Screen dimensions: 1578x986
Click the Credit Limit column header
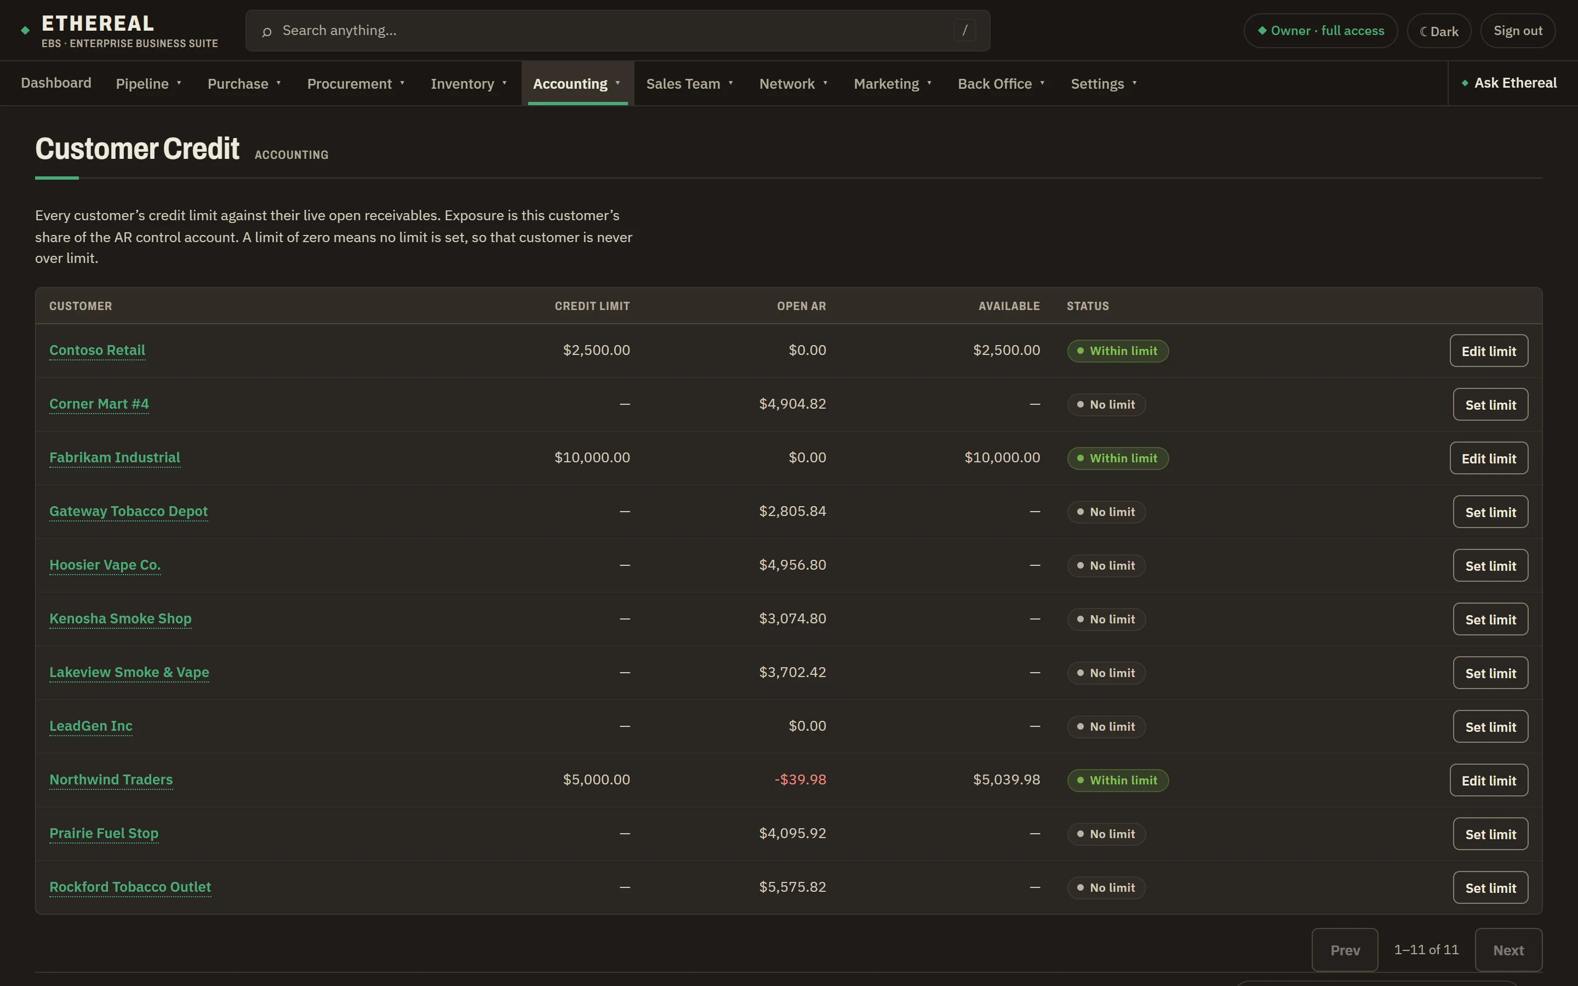pyautogui.click(x=592, y=306)
